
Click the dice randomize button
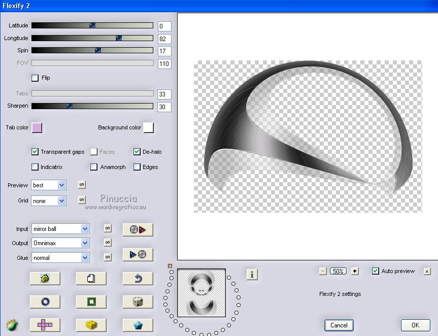click(138, 301)
